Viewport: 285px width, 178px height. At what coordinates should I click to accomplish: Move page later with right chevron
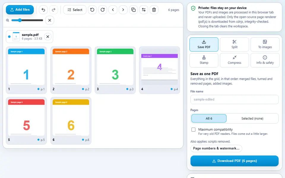[123, 9]
